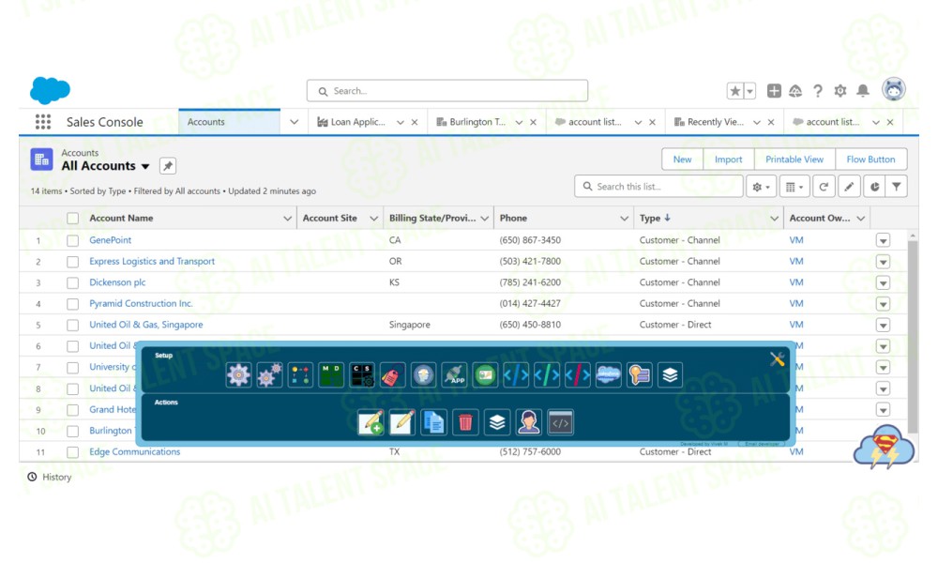Click the green-slash code brackets icon

click(547, 375)
